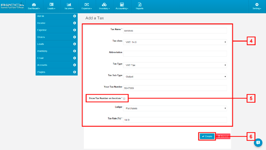Expand the Leads sidebar plus icon
Viewport: 266px width, 150px height.
[75, 44]
